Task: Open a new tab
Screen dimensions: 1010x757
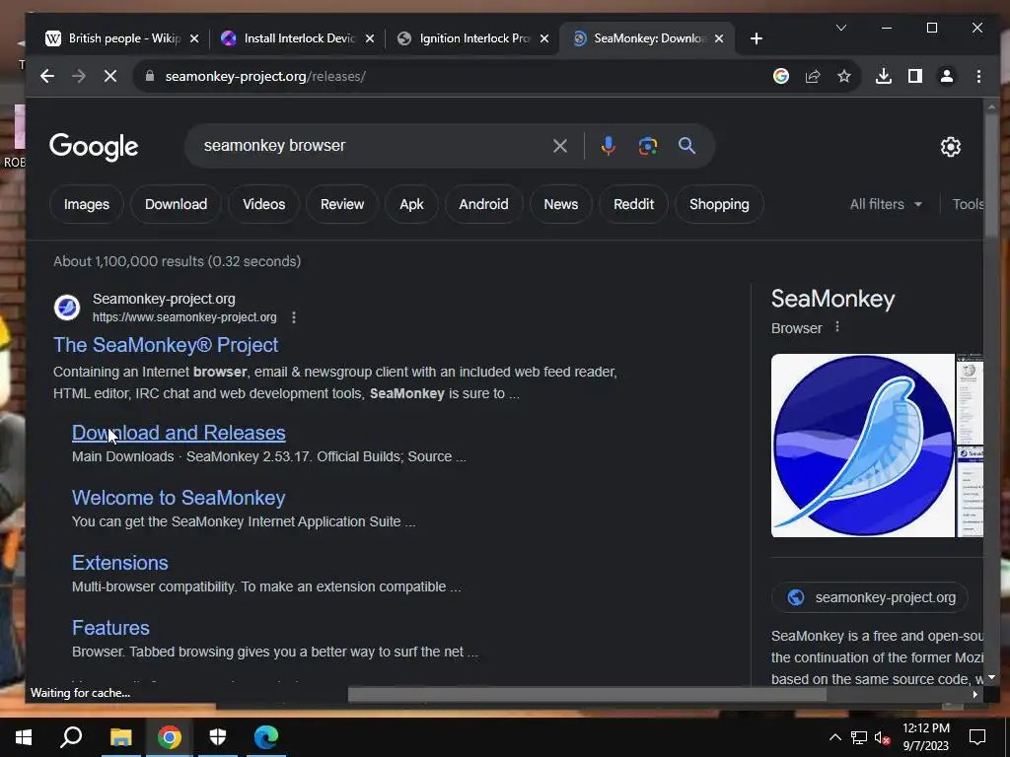Action: 757,38
